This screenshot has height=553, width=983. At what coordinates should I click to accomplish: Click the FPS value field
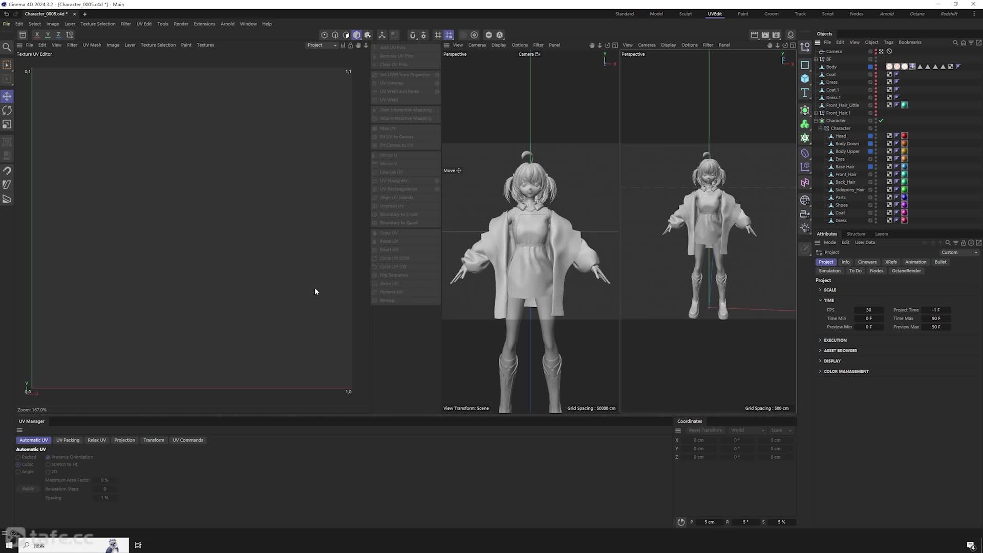click(x=869, y=310)
